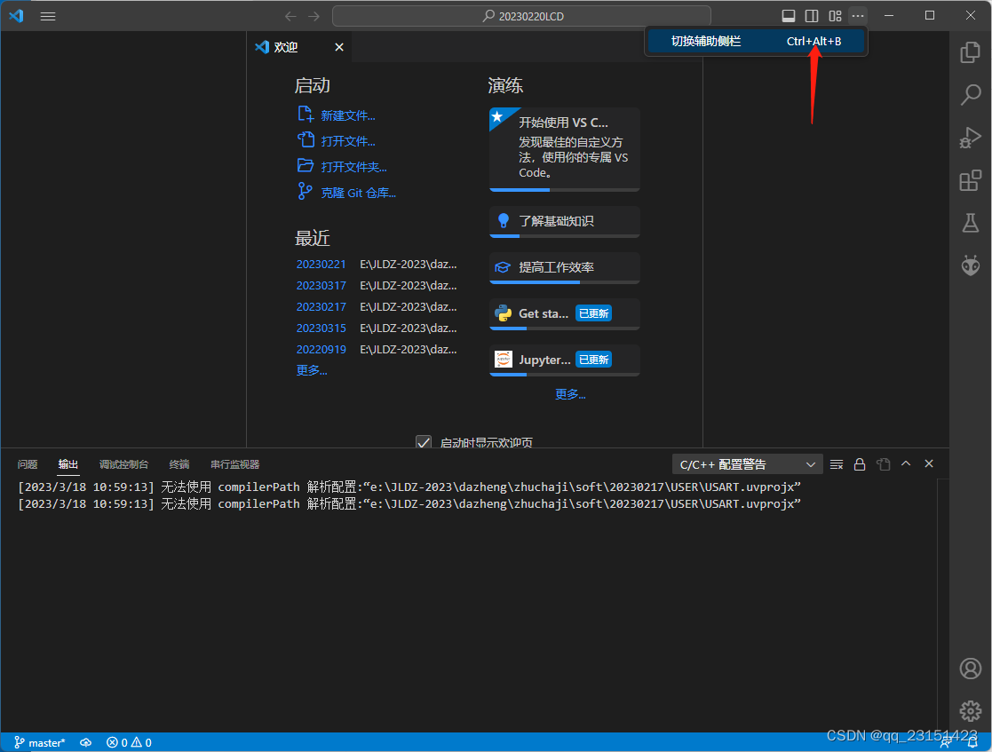Maximize panel with the chevron up

[906, 463]
